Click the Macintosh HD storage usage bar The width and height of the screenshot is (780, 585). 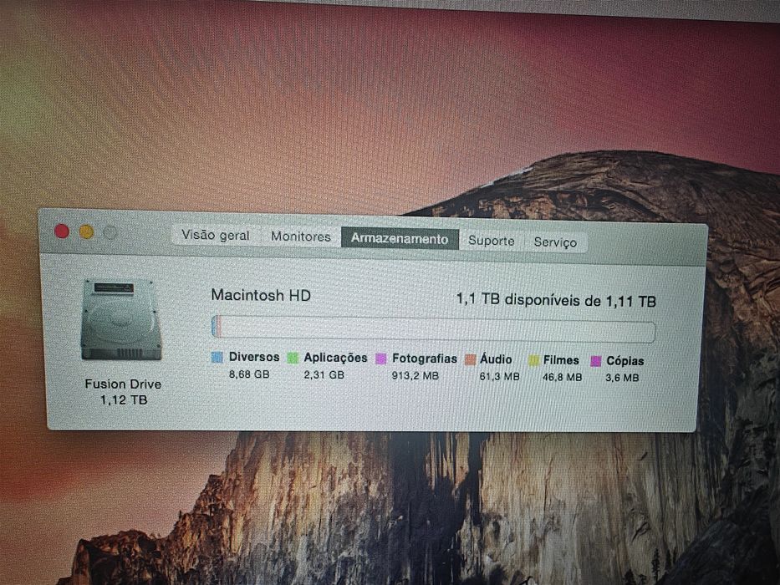pyautogui.click(x=433, y=328)
